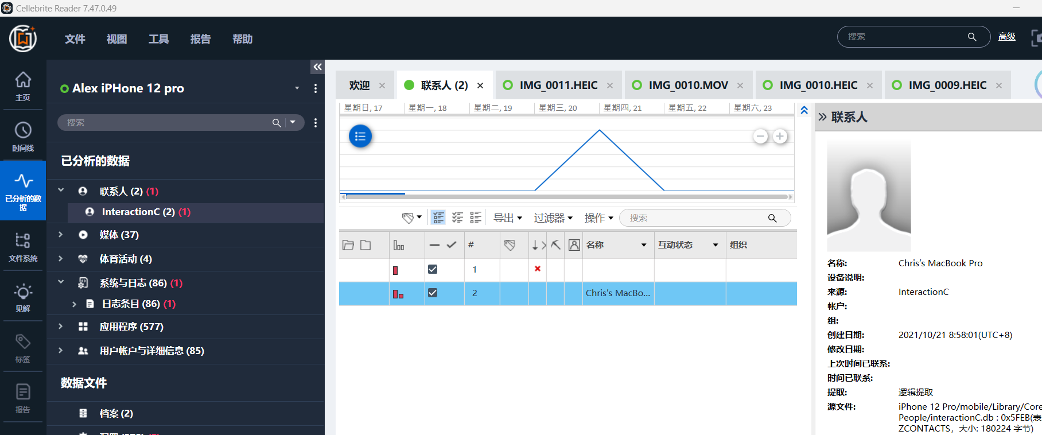Open the 过滤器 filter button
The width and height of the screenshot is (1042, 435).
click(x=553, y=218)
